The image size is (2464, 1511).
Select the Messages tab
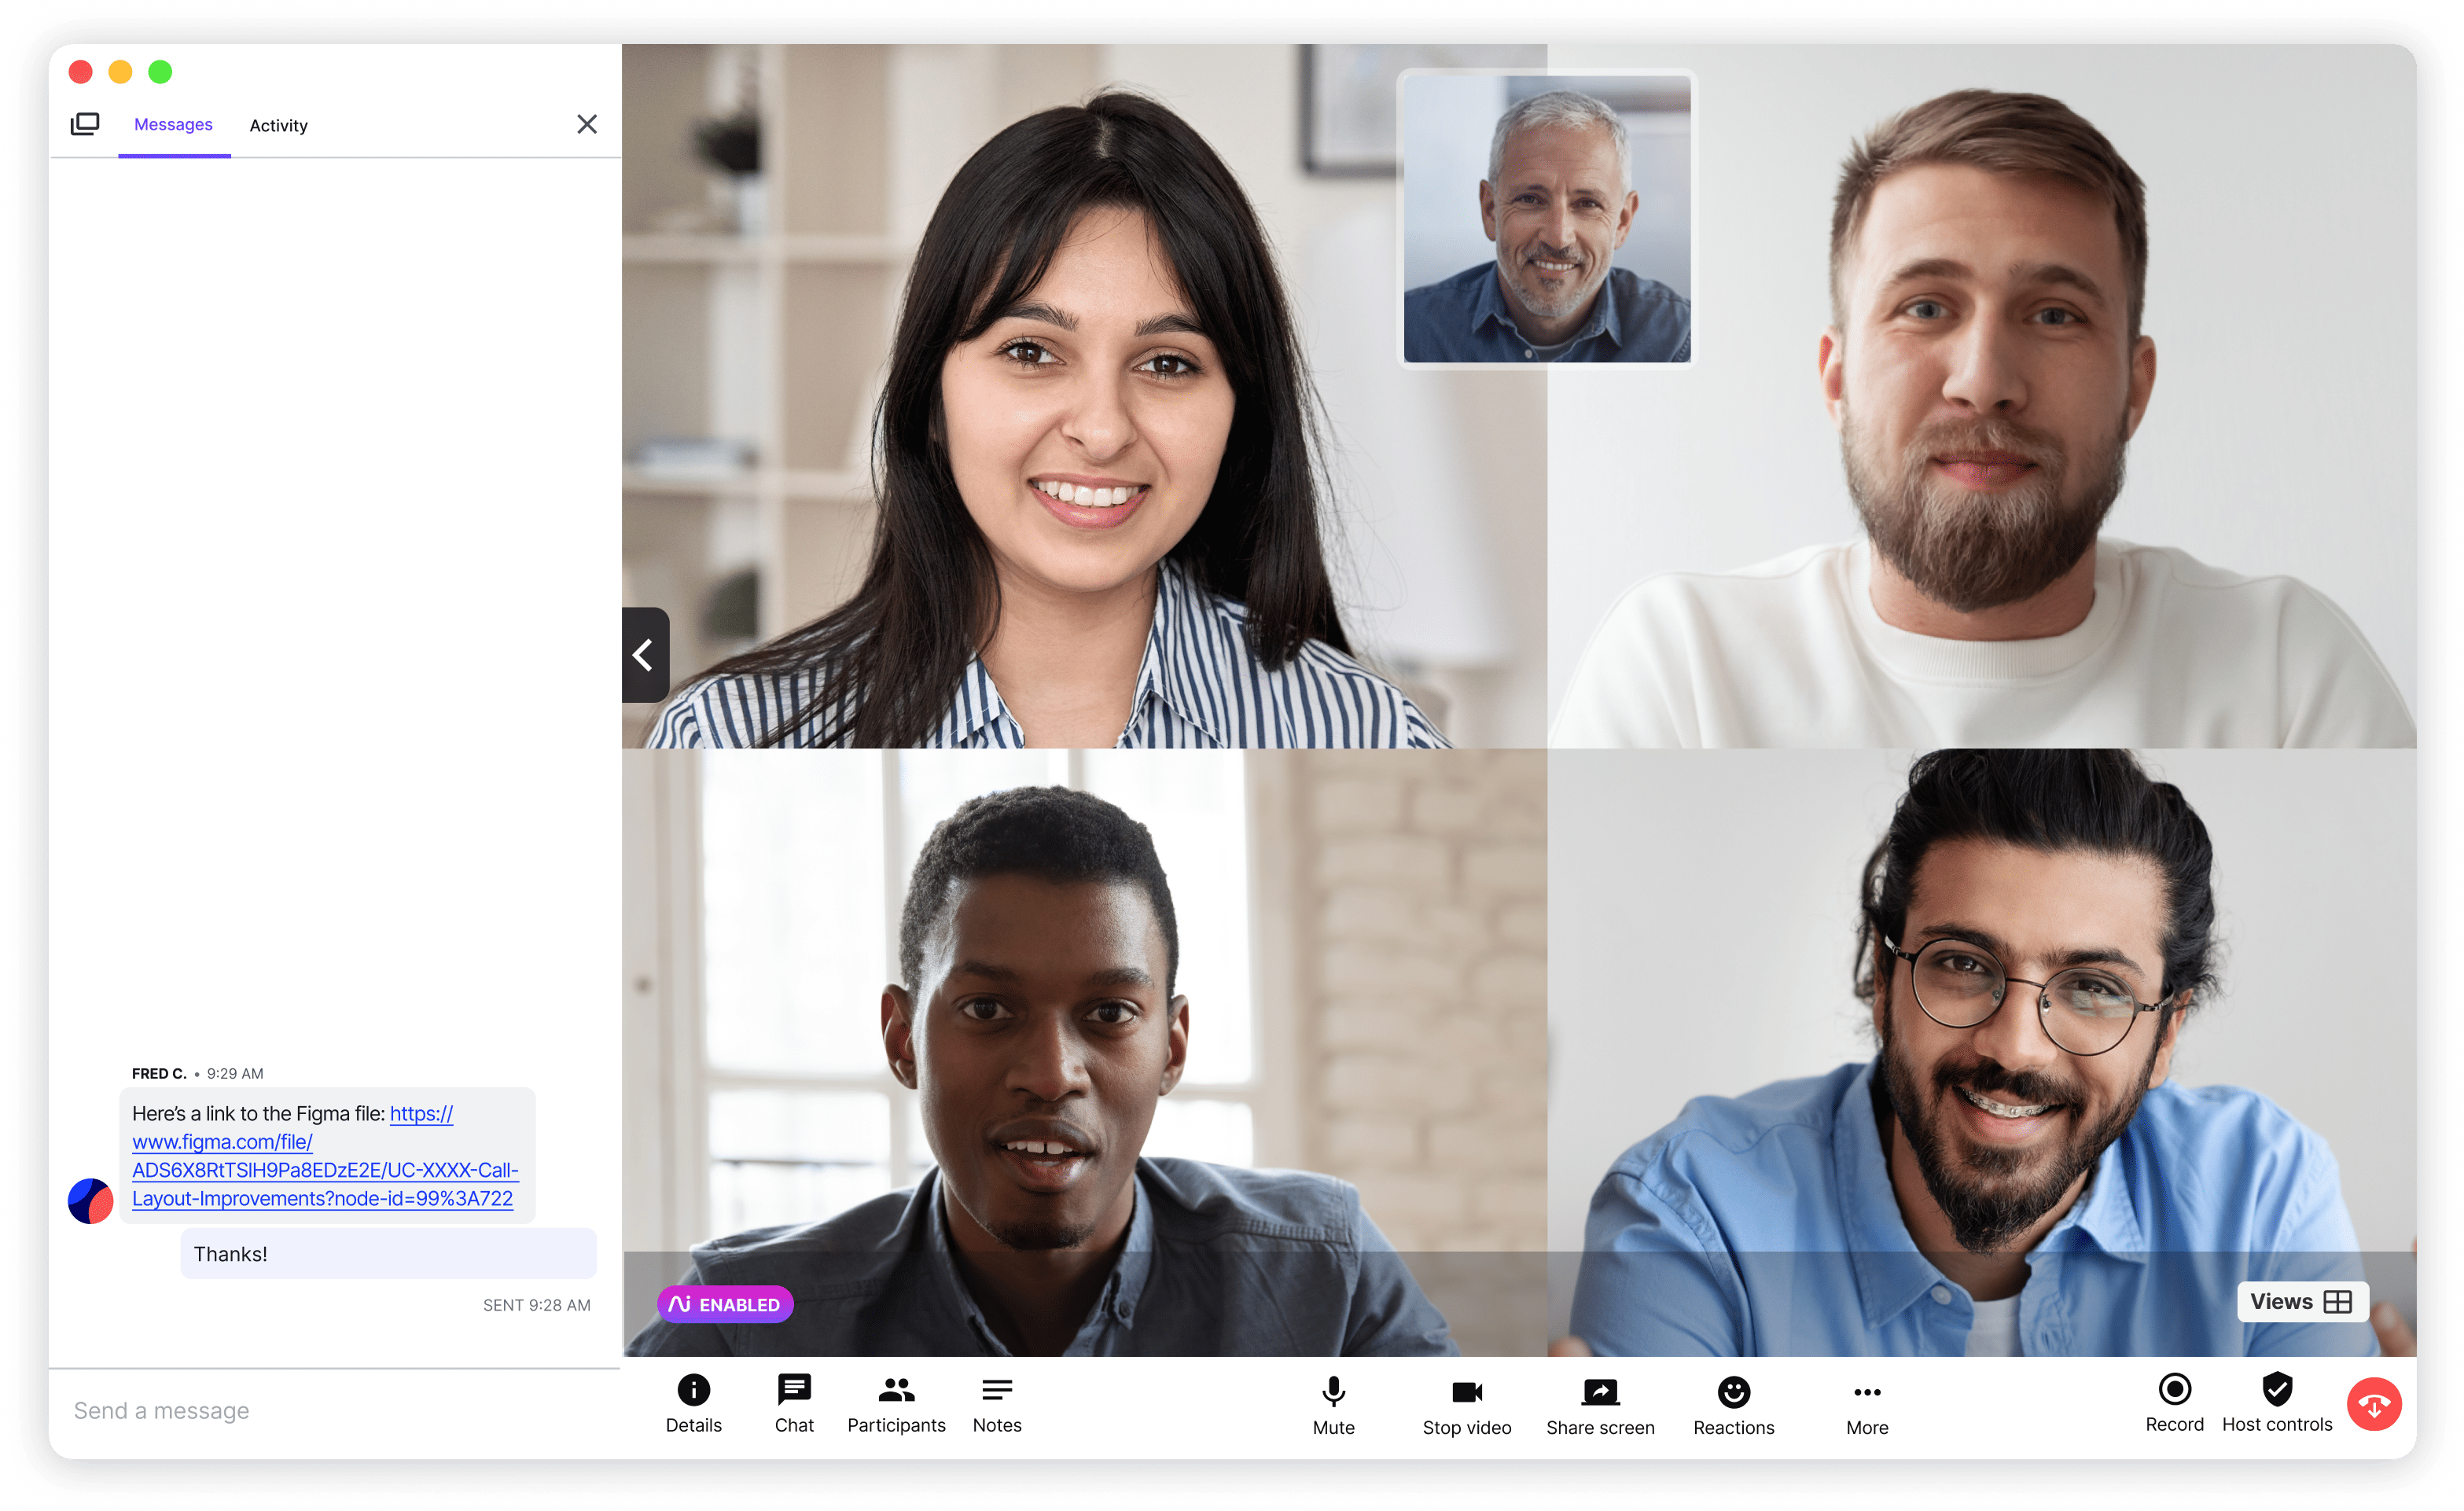(x=173, y=125)
